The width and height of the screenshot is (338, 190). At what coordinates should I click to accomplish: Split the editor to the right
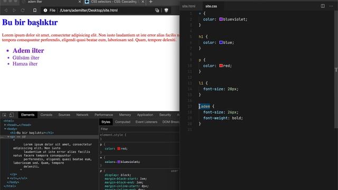(x=323, y=6)
